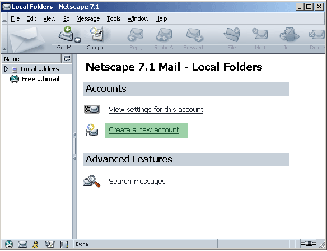Click the large envelope toolbar logo

[27, 39]
